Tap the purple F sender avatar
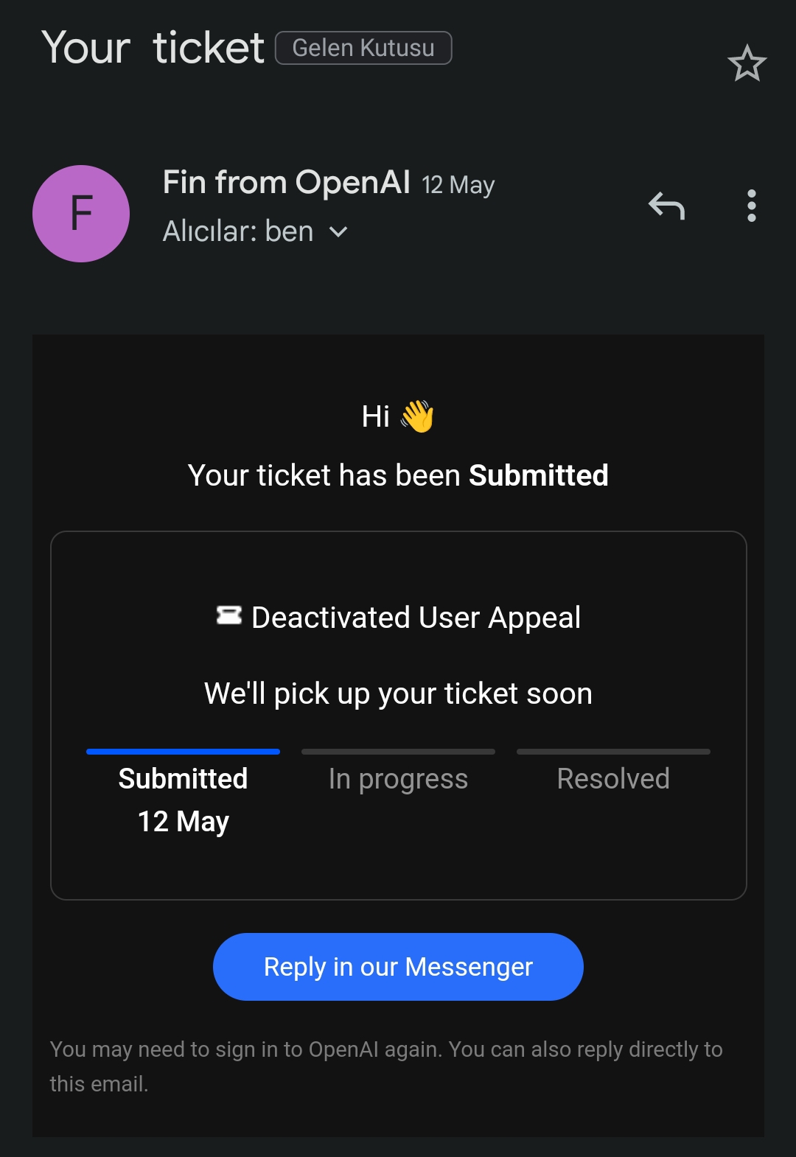Screen dimensions: 796x1157 [81, 214]
